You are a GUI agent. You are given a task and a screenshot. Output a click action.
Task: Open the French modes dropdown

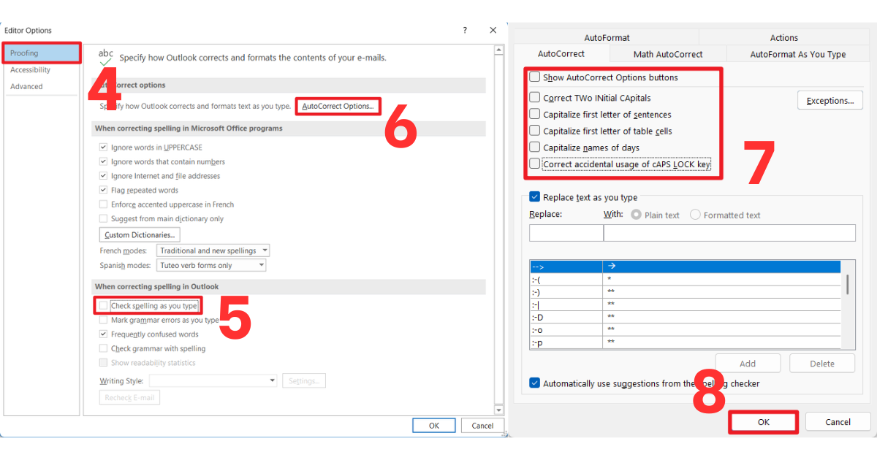[x=213, y=250]
